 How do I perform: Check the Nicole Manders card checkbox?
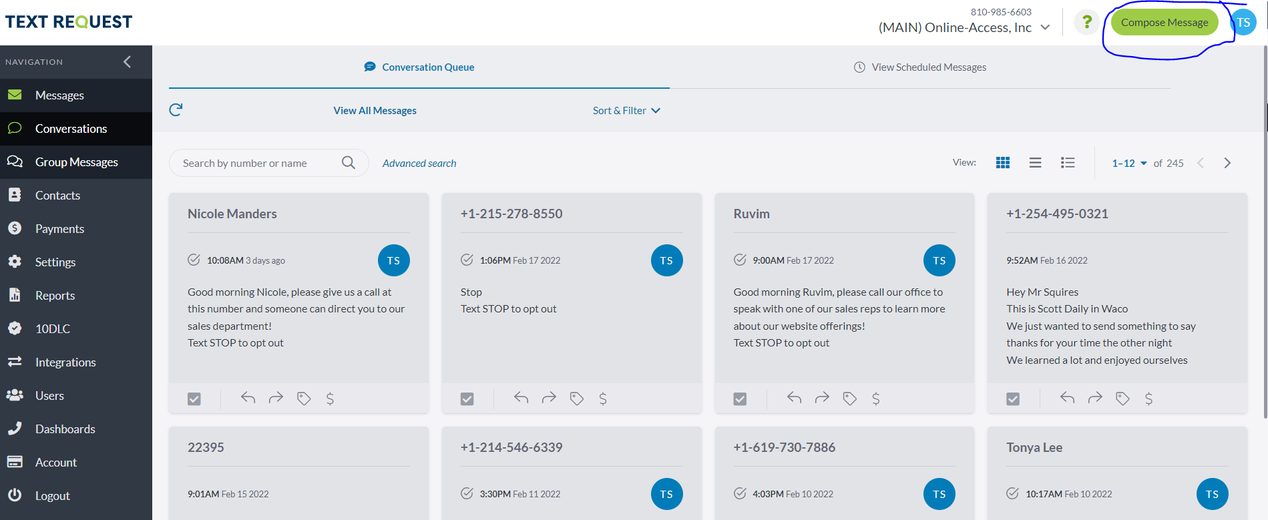click(194, 399)
